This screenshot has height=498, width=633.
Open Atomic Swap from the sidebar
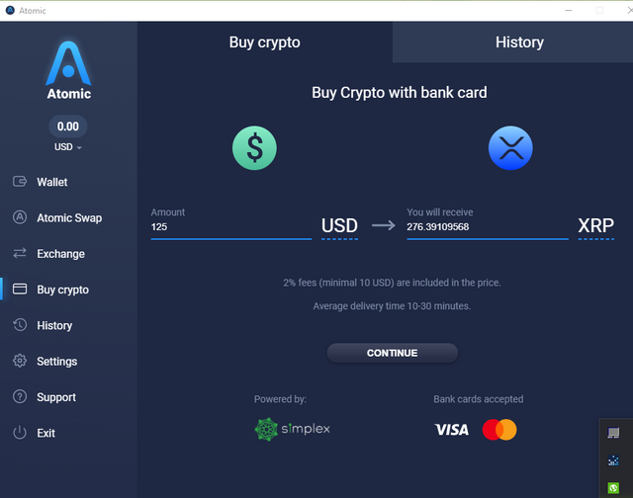(x=69, y=217)
